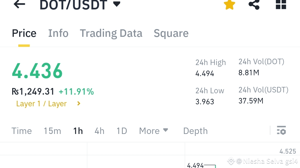
Task: Expand the Layer 1 / Layer chevron
Action: point(79,104)
